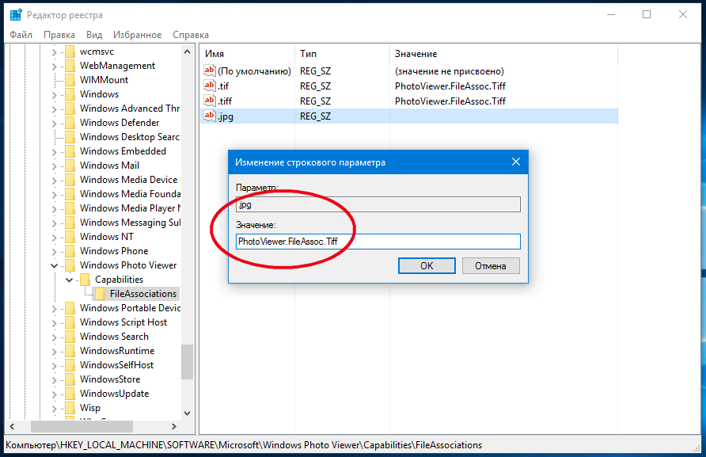This screenshot has height=457, width=706.
Task: Select the Capabilities folder icon
Action: pos(85,280)
